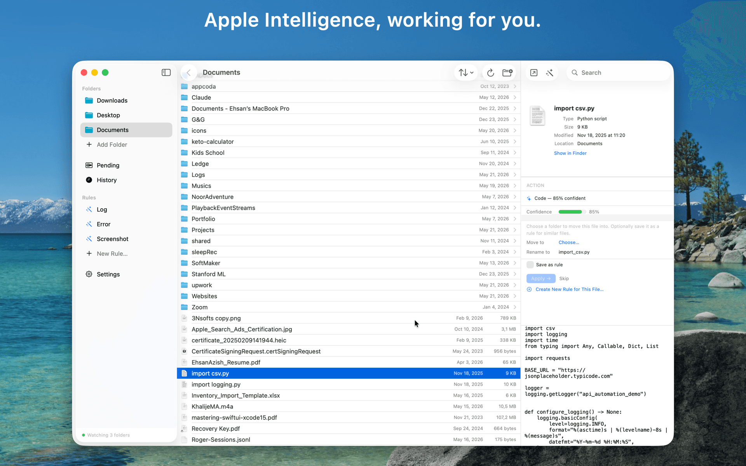Select Roger-Sessions.jsonl file
Screen dimensions: 746x466
[x=349, y=440]
